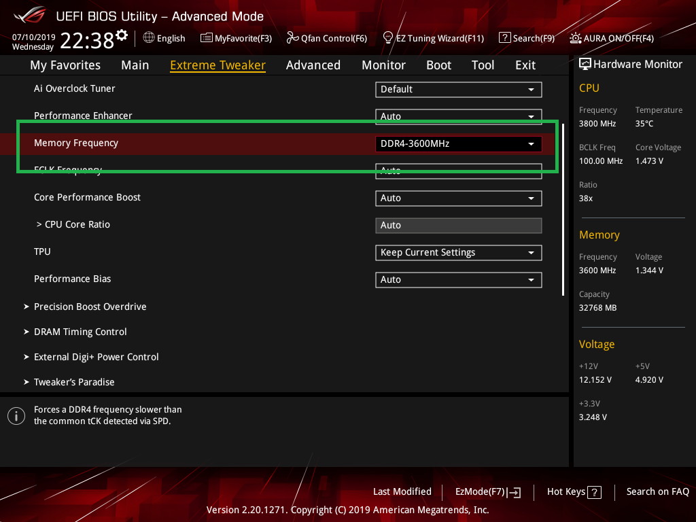Click the CPU Core Ratio Auto field
Viewport: 696px width, 522px height.
click(x=459, y=226)
